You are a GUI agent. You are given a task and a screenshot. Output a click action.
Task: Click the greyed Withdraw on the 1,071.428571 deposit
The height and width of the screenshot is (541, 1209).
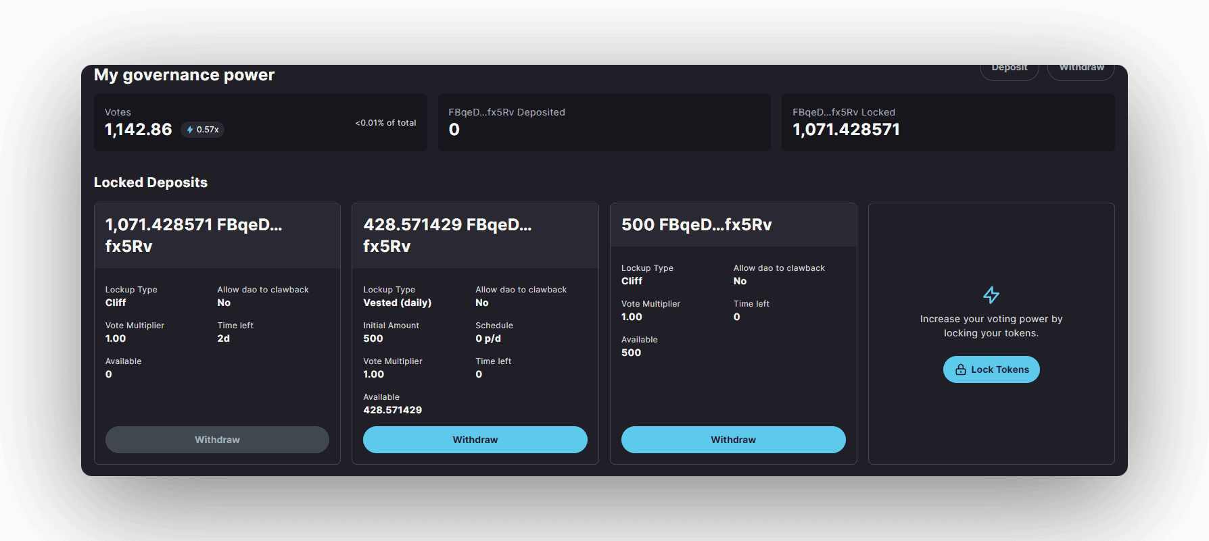click(217, 440)
